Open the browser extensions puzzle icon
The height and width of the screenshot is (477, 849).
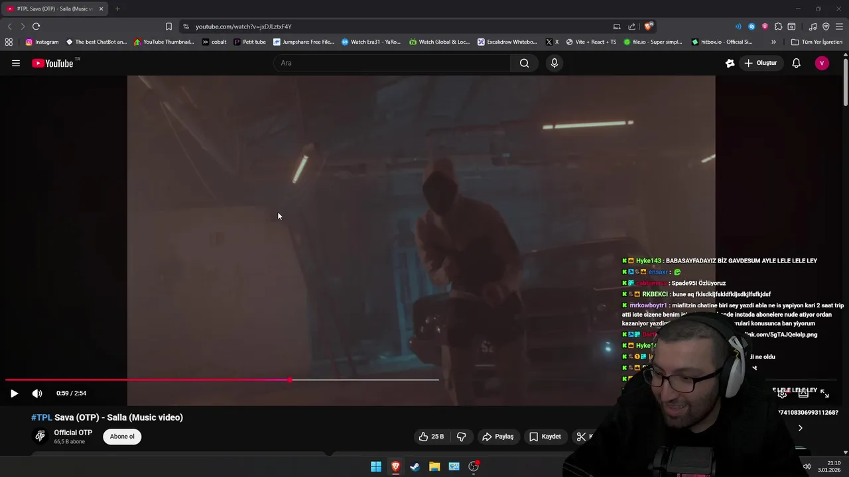click(778, 26)
